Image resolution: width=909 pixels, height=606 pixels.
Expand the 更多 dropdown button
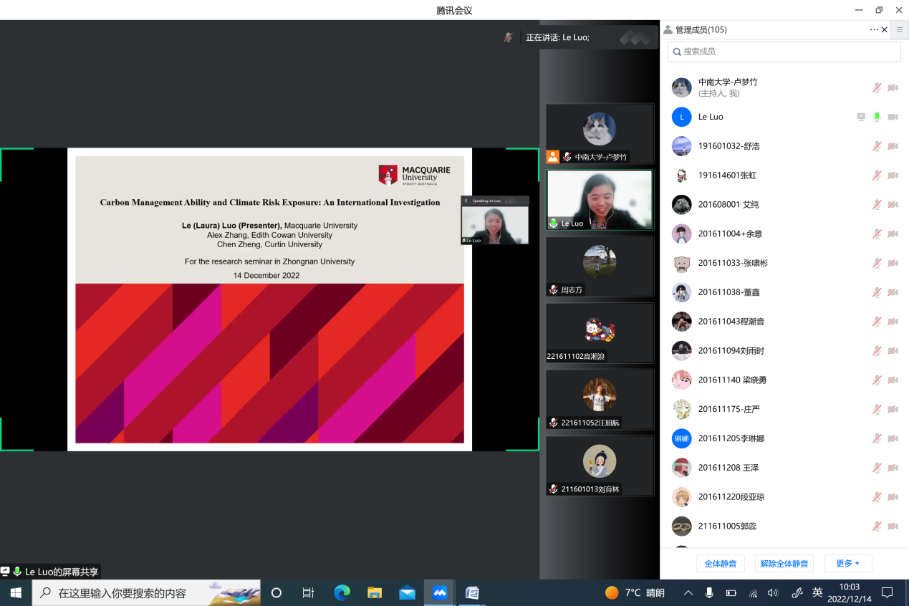point(847,564)
